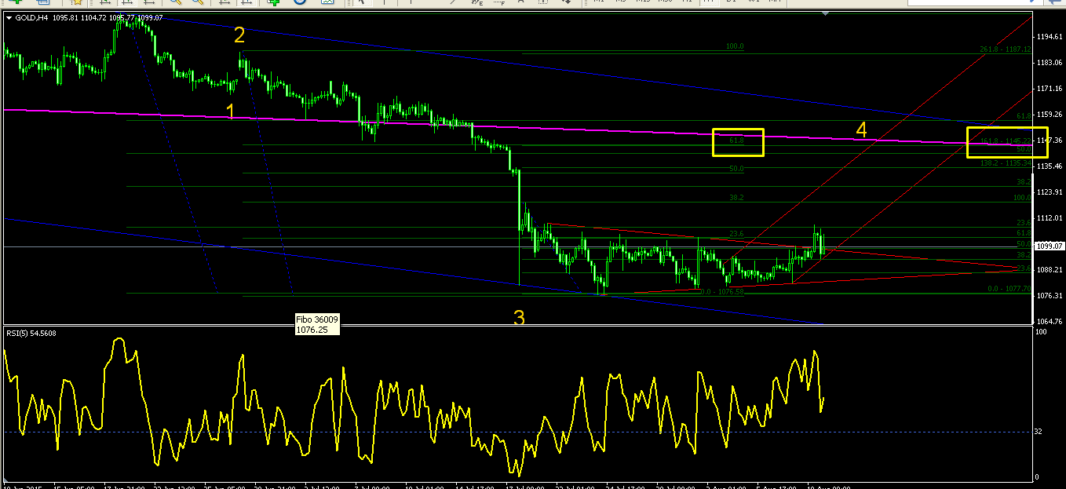Screen dimensions: 1066x489
Task: Select the wave label 3 on chart
Action: 519,318
